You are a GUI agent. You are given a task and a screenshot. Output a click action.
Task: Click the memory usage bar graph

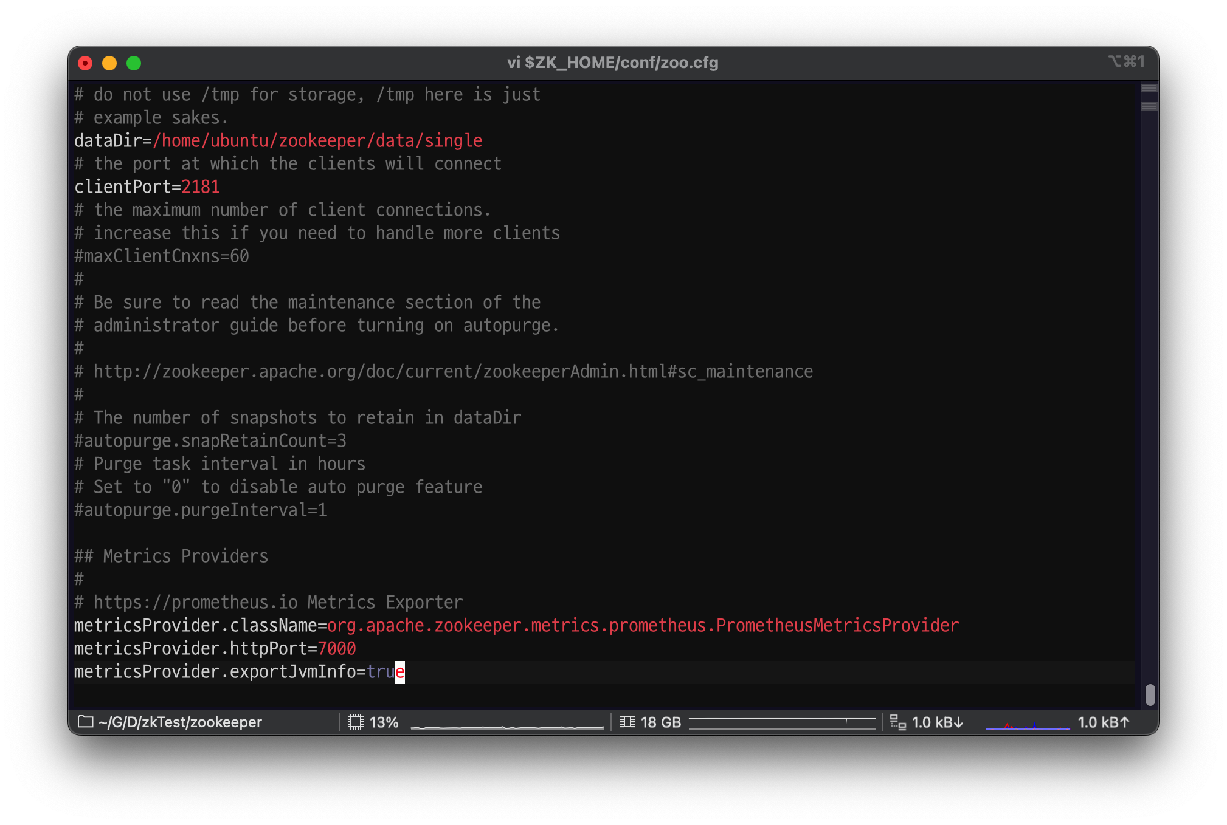[x=782, y=722]
